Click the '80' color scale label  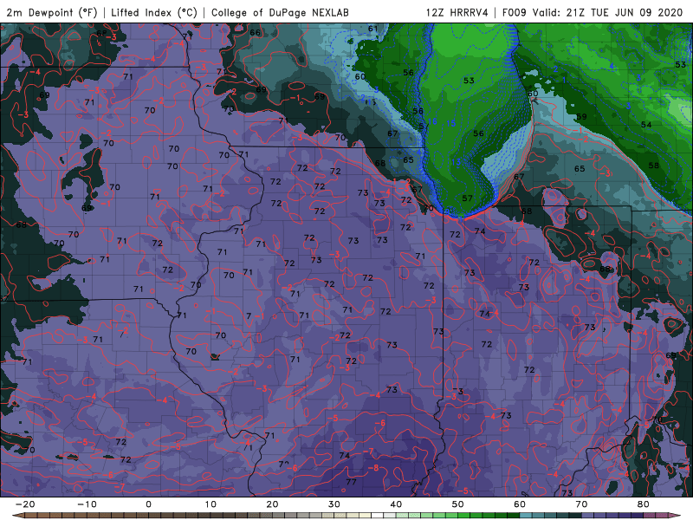pyautogui.click(x=644, y=504)
